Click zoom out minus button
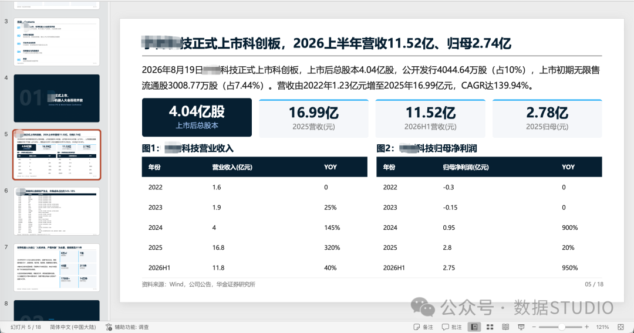This screenshot has height=333, width=634. (x=534, y=327)
